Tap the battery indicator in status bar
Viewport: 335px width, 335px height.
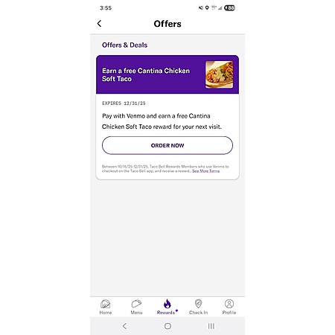click(x=229, y=8)
